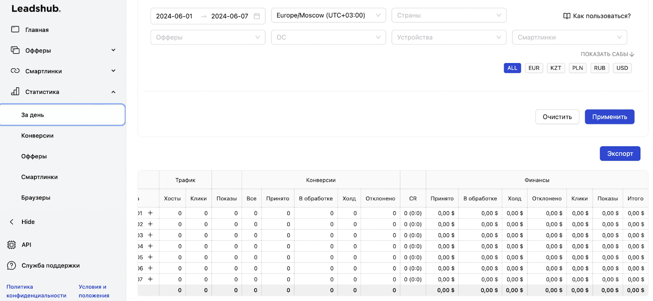653x301 pixels.
Task: Select За день submenu item
Action: [x=62, y=115]
